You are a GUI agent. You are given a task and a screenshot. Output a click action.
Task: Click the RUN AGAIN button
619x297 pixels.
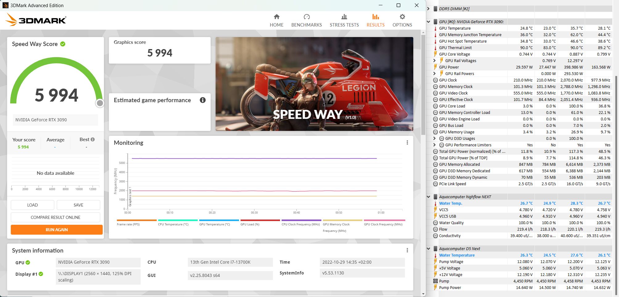click(x=57, y=230)
